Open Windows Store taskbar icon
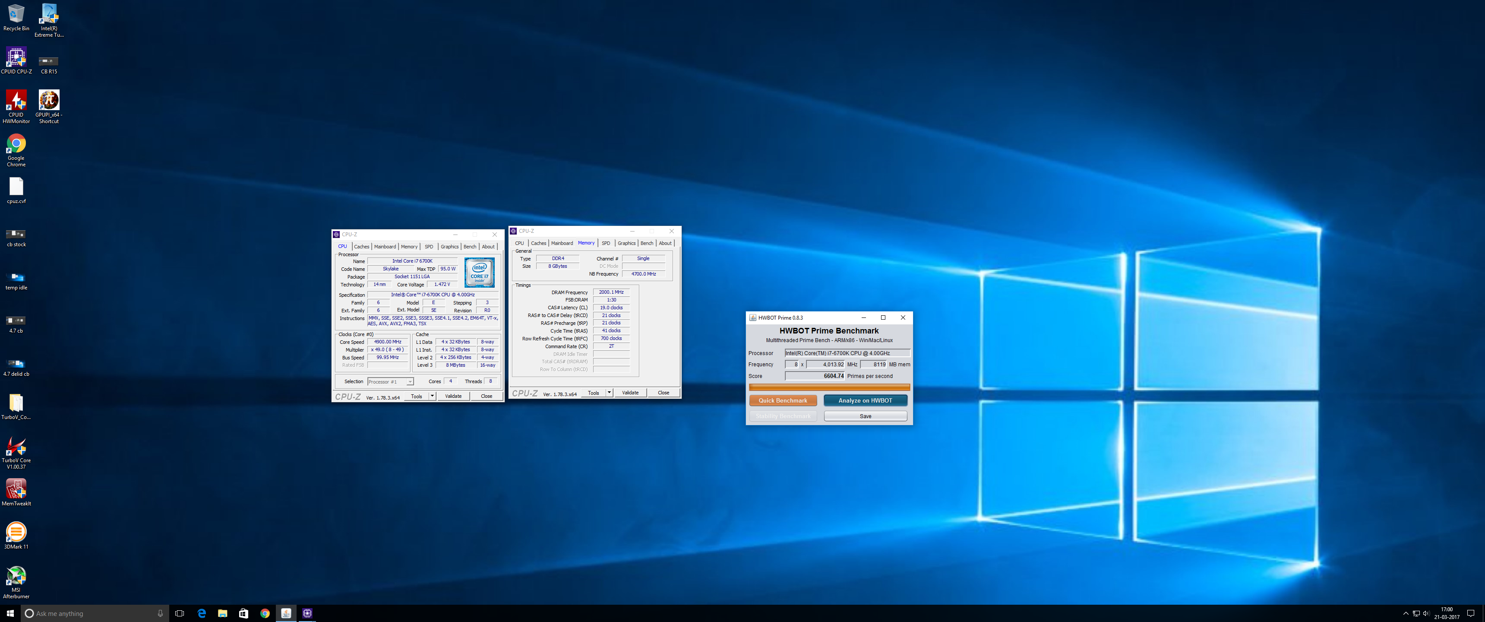Screen dimensions: 1485x622 click(x=243, y=613)
